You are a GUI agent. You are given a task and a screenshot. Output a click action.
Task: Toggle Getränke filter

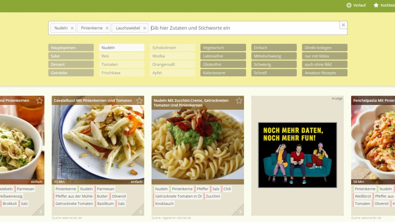(71, 73)
